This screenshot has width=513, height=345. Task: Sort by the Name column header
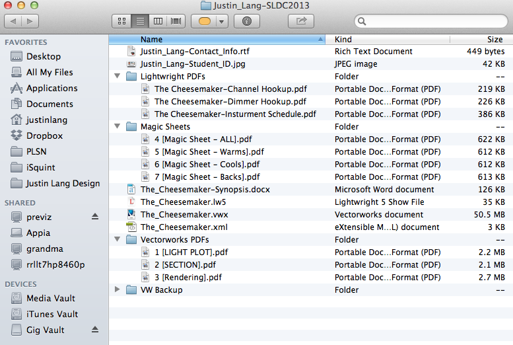tap(217, 39)
